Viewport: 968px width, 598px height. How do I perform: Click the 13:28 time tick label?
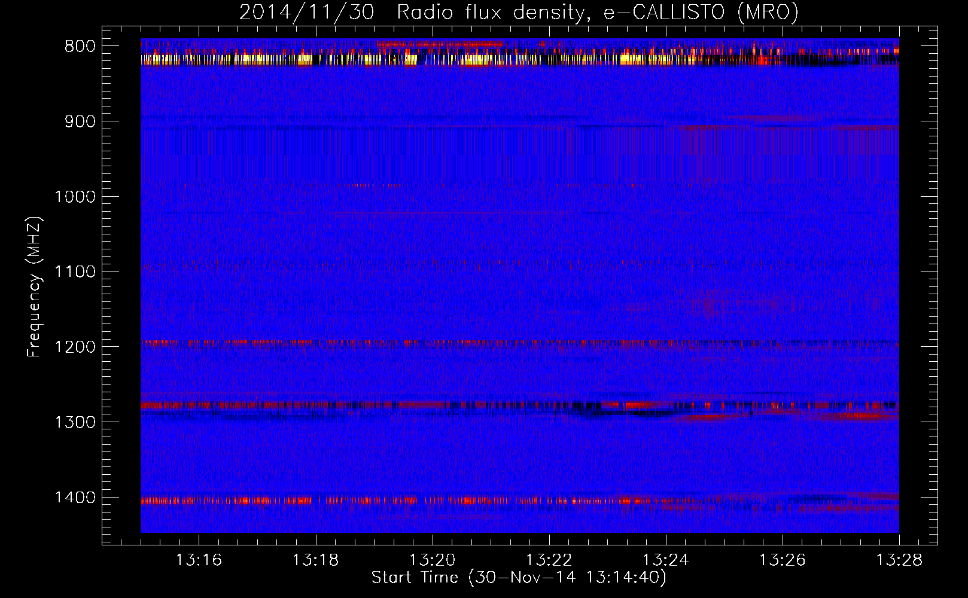[x=899, y=560]
